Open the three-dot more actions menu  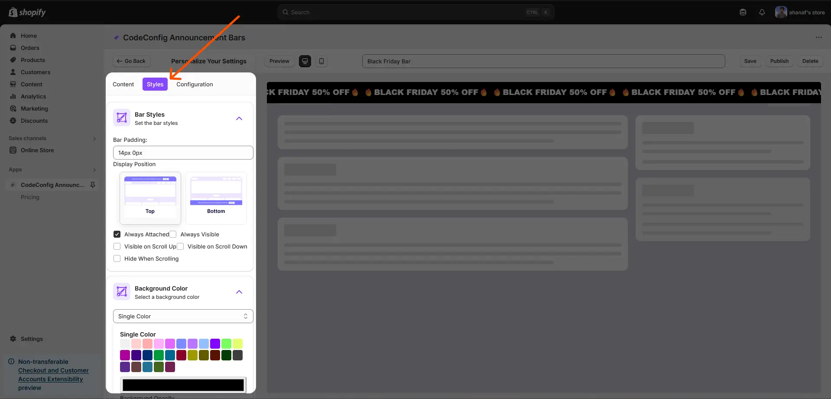(x=819, y=37)
